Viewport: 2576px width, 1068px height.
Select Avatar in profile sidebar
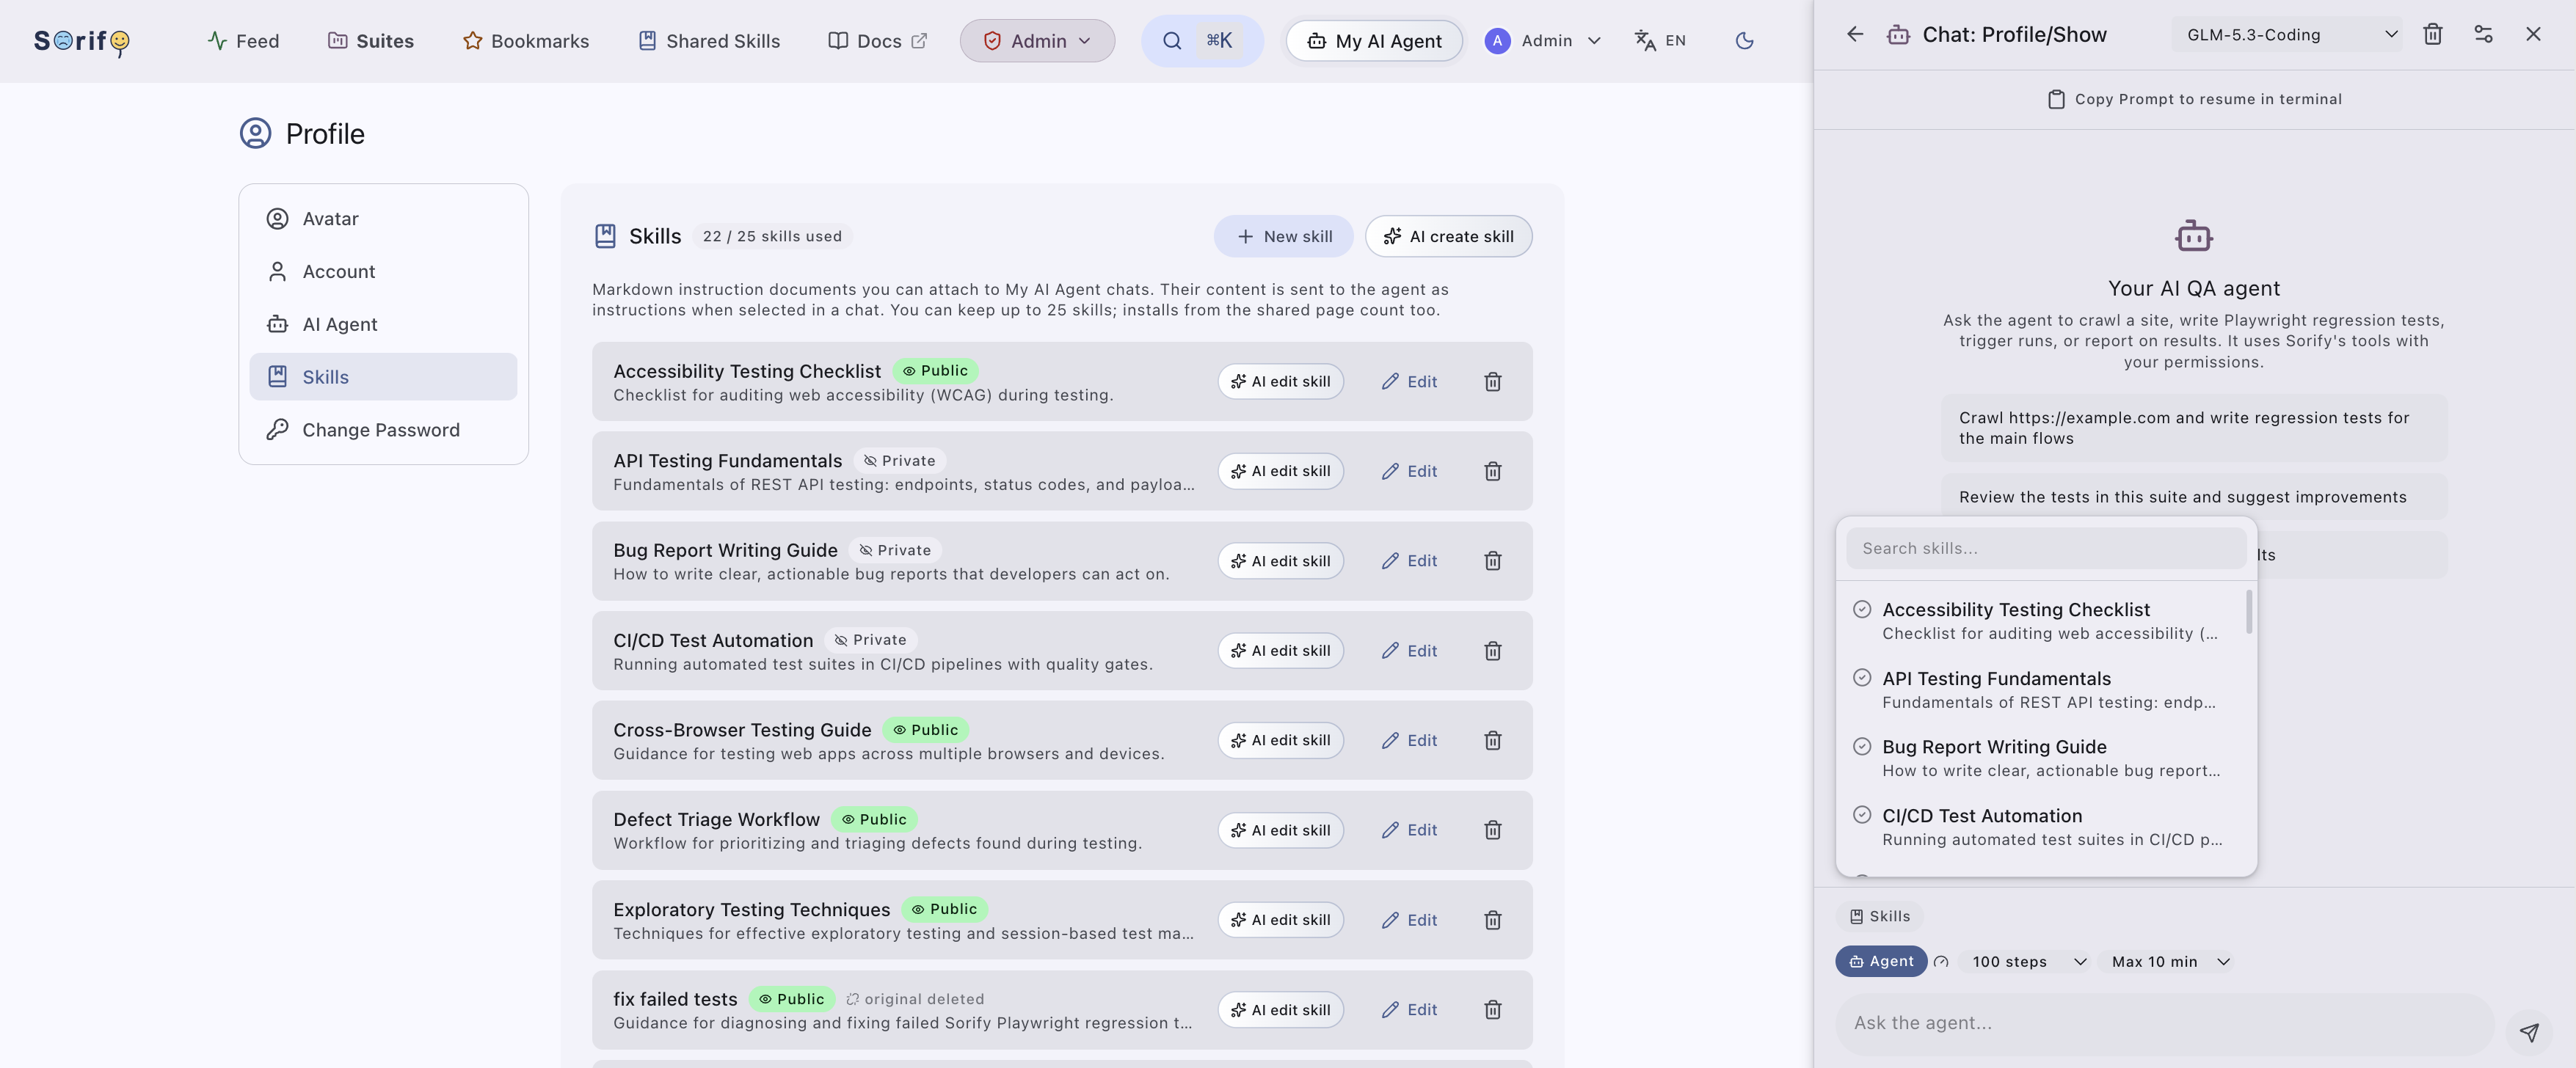(383, 219)
